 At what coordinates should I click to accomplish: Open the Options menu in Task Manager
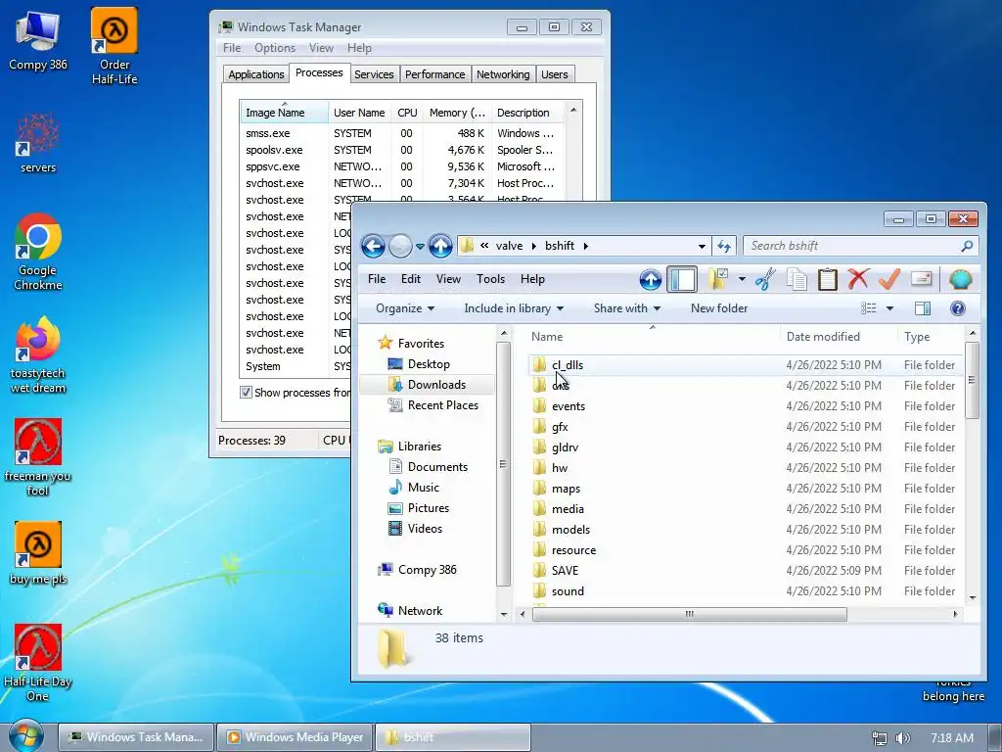click(275, 48)
